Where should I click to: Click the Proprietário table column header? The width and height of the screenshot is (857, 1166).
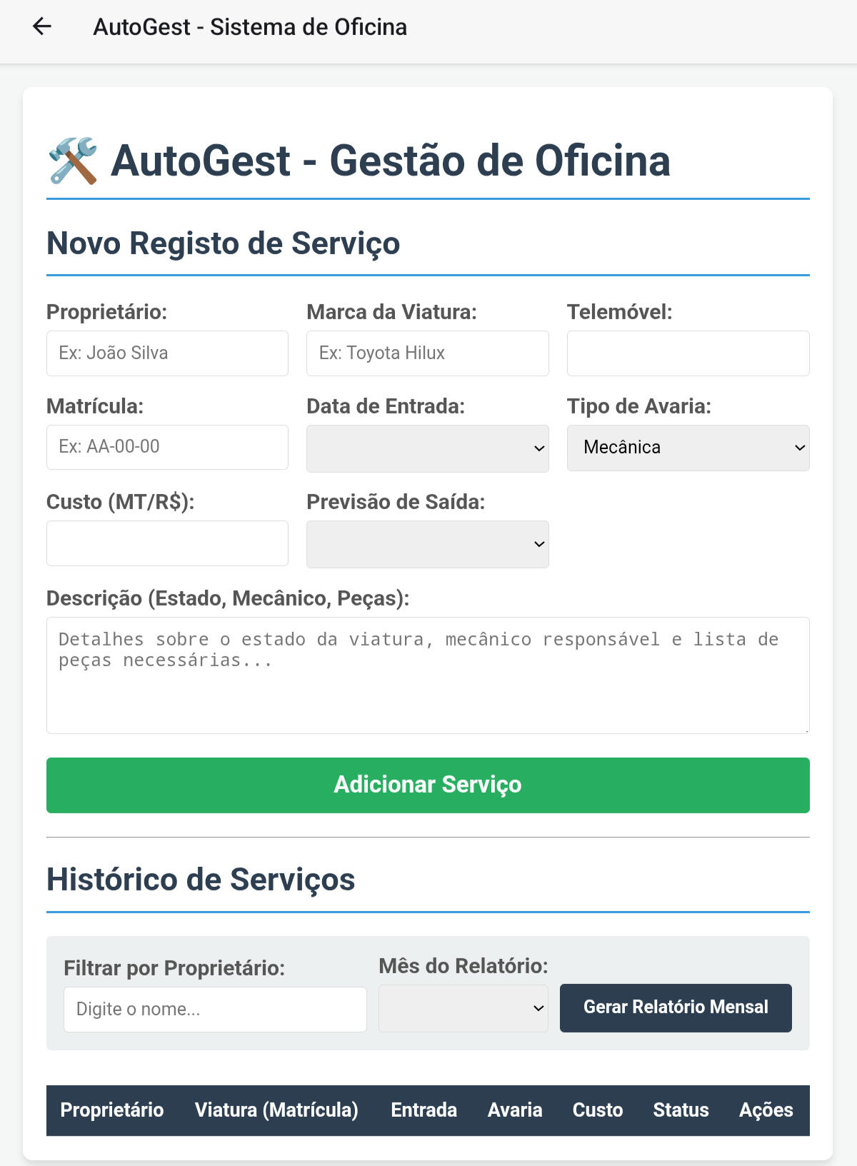(112, 1110)
